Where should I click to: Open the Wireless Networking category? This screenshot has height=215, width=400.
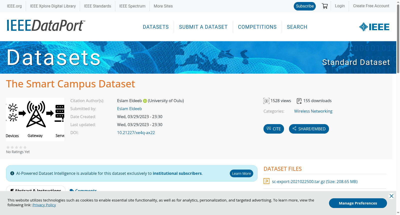click(x=313, y=111)
